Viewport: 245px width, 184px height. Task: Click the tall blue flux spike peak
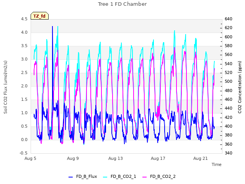click(52, 26)
